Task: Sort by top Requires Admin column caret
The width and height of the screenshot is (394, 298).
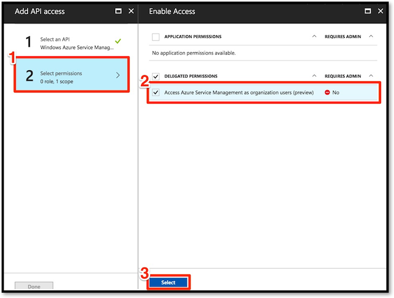Action: point(371,36)
